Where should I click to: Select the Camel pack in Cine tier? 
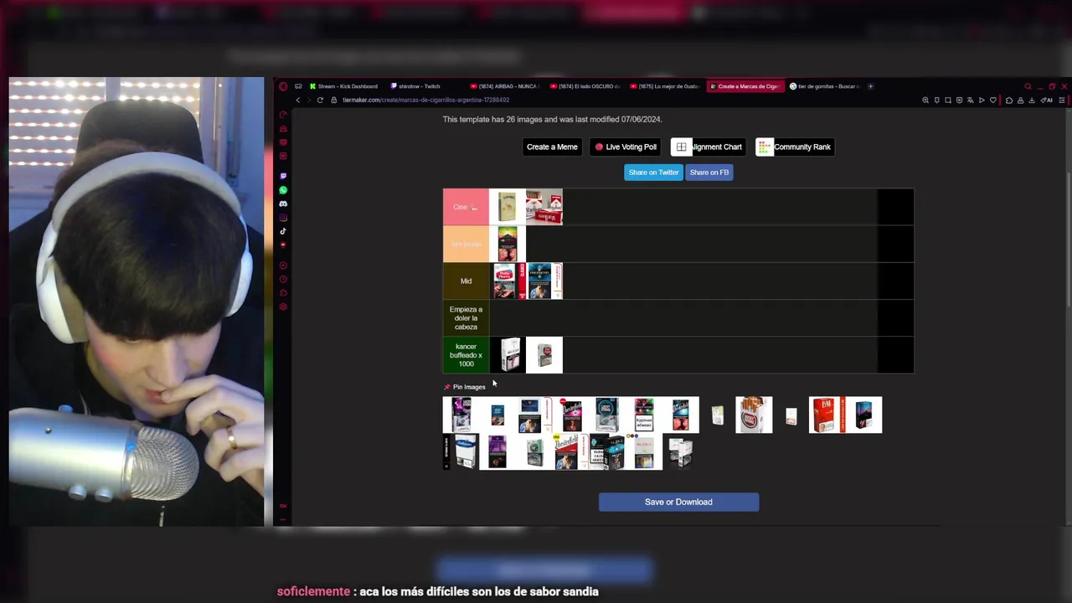pos(508,207)
